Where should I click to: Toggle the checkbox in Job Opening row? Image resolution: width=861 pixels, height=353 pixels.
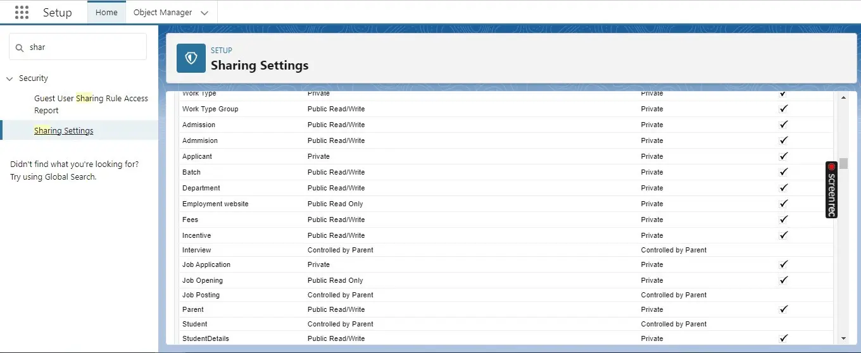point(783,280)
